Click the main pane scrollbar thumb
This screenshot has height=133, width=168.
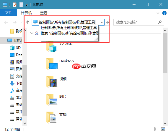165,53
